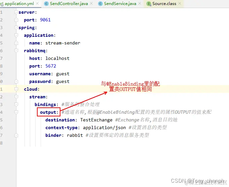
Task: Click the comment after the output key
Action: tap(136, 112)
